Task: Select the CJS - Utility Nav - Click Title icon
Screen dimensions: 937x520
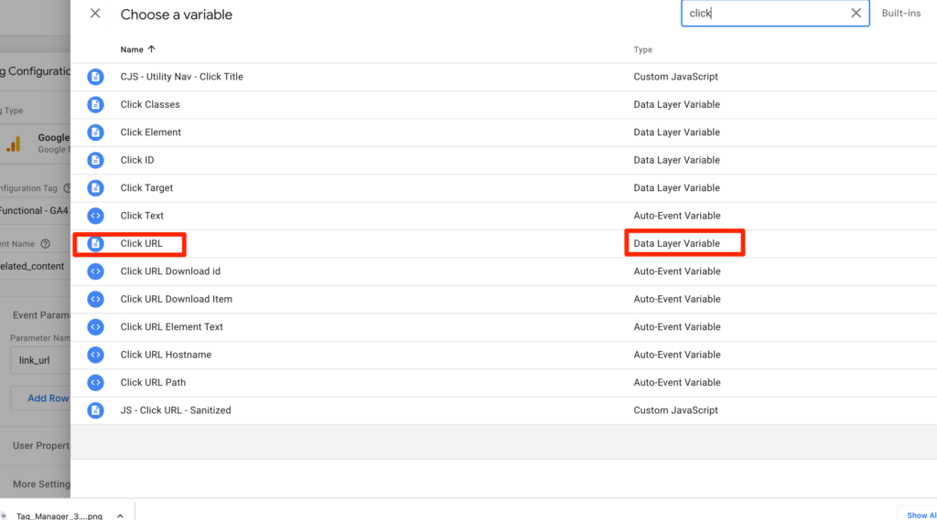Action: (x=95, y=77)
